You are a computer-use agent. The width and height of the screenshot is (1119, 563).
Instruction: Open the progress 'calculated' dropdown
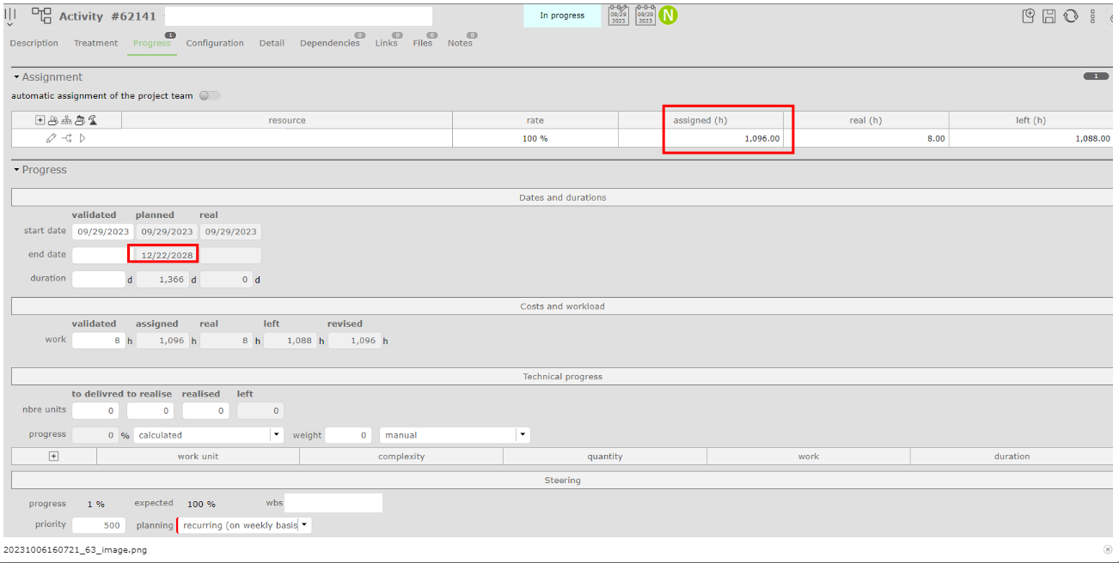click(x=277, y=435)
